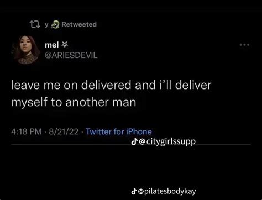Viewport: 262px width, 200px height.
Task: Click the tweet line starting leave me on
Action: 111,85
